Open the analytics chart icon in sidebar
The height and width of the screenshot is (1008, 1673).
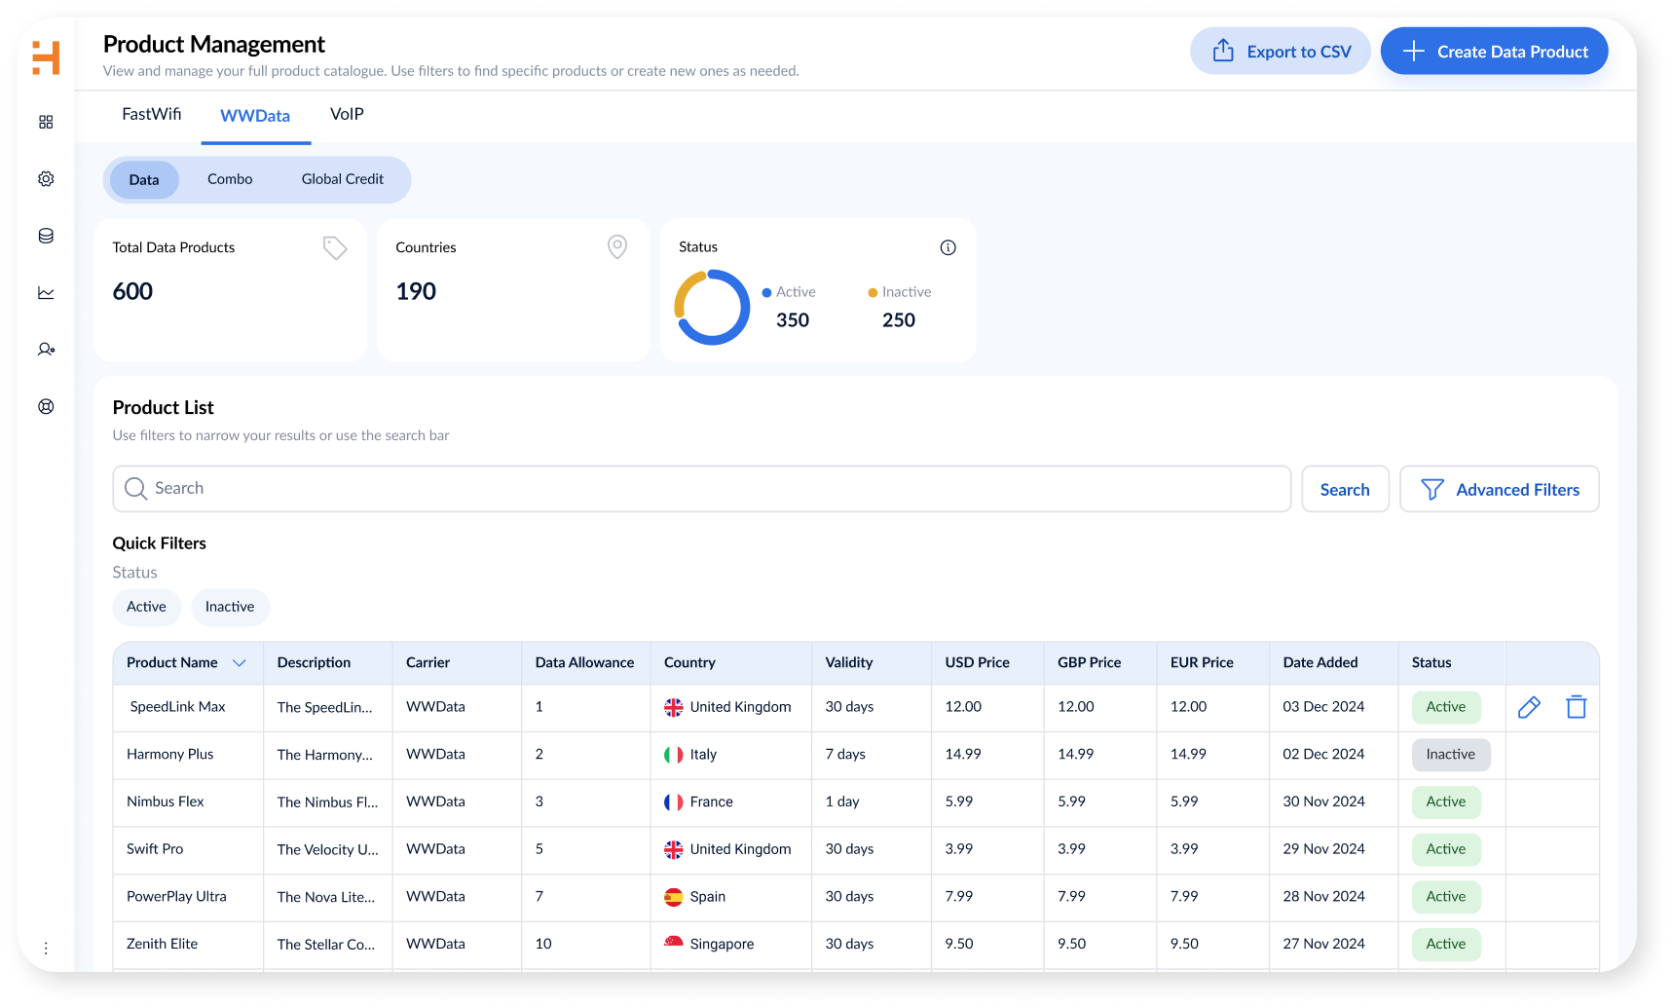click(x=46, y=293)
